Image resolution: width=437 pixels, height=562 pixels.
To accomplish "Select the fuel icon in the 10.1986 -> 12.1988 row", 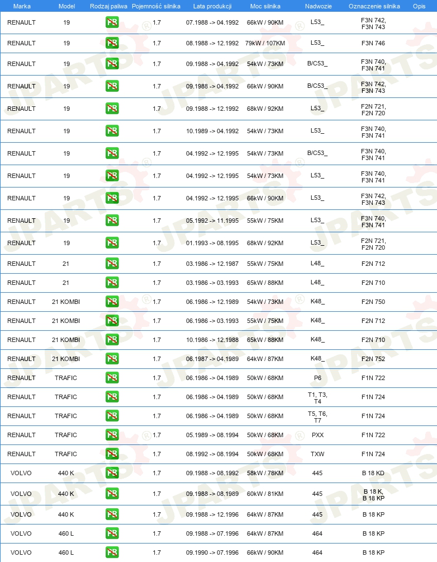I will pos(112,339).
